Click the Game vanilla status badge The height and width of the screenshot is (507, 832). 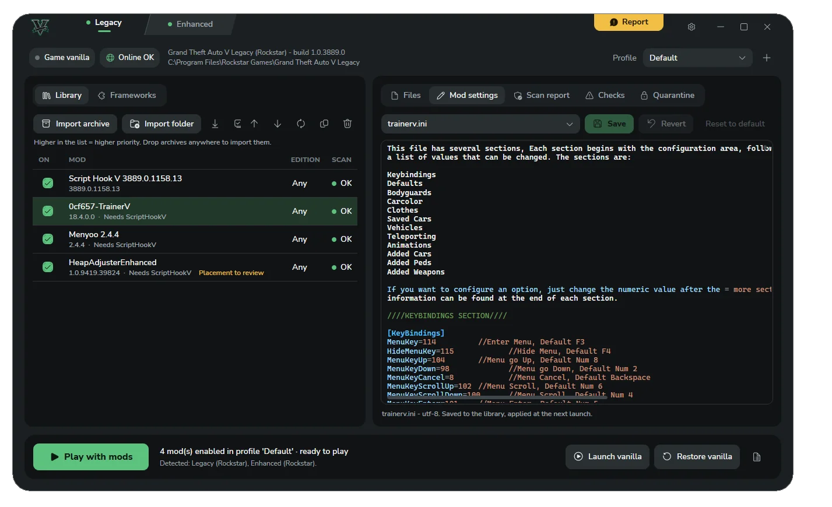coord(62,58)
